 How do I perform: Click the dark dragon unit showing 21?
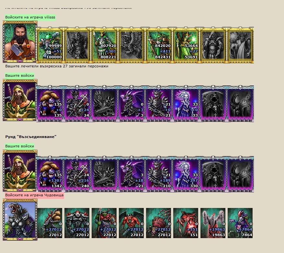click(131, 174)
